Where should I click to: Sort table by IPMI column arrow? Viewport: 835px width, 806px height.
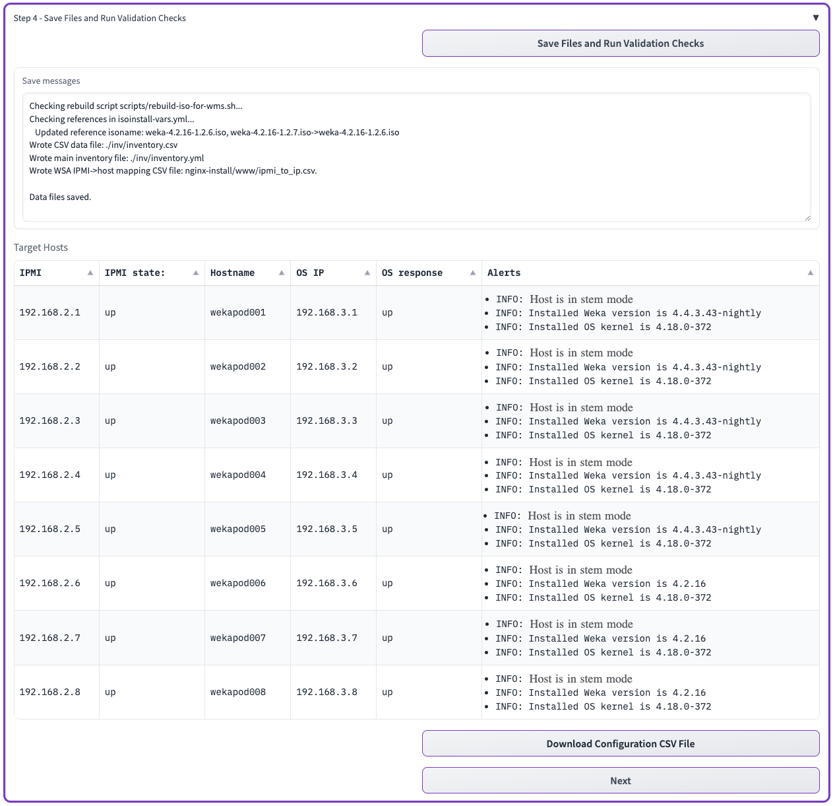(x=90, y=273)
